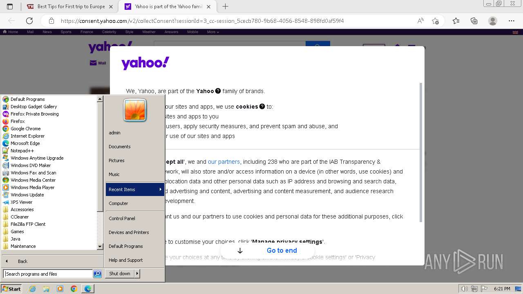Open Internet Explorer from the taskbar
This screenshot has height=294, width=523.
click(x=33, y=289)
